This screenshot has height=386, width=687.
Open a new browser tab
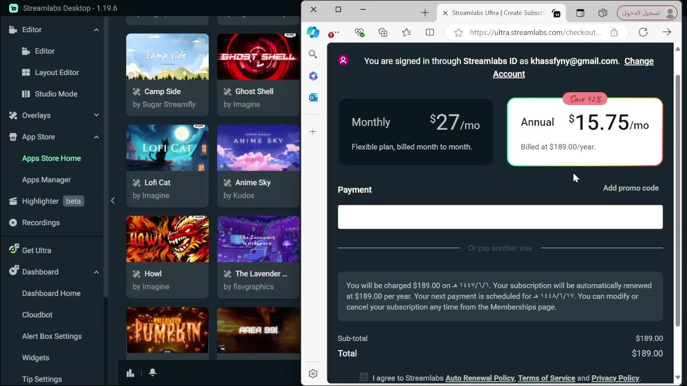coord(425,12)
